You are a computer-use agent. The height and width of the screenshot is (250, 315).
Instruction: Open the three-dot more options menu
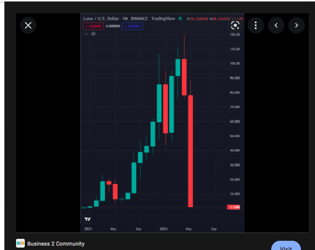tap(256, 25)
